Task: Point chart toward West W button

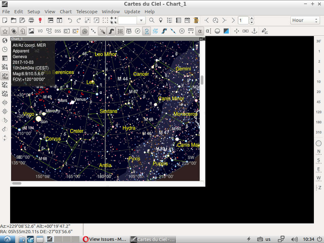Action: tap(319, 178)
